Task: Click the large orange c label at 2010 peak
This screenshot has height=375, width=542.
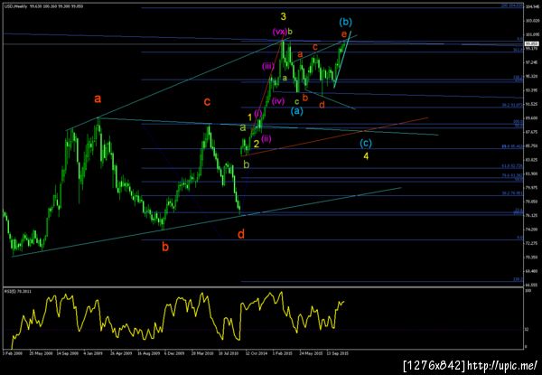Action: click(207, 102)
